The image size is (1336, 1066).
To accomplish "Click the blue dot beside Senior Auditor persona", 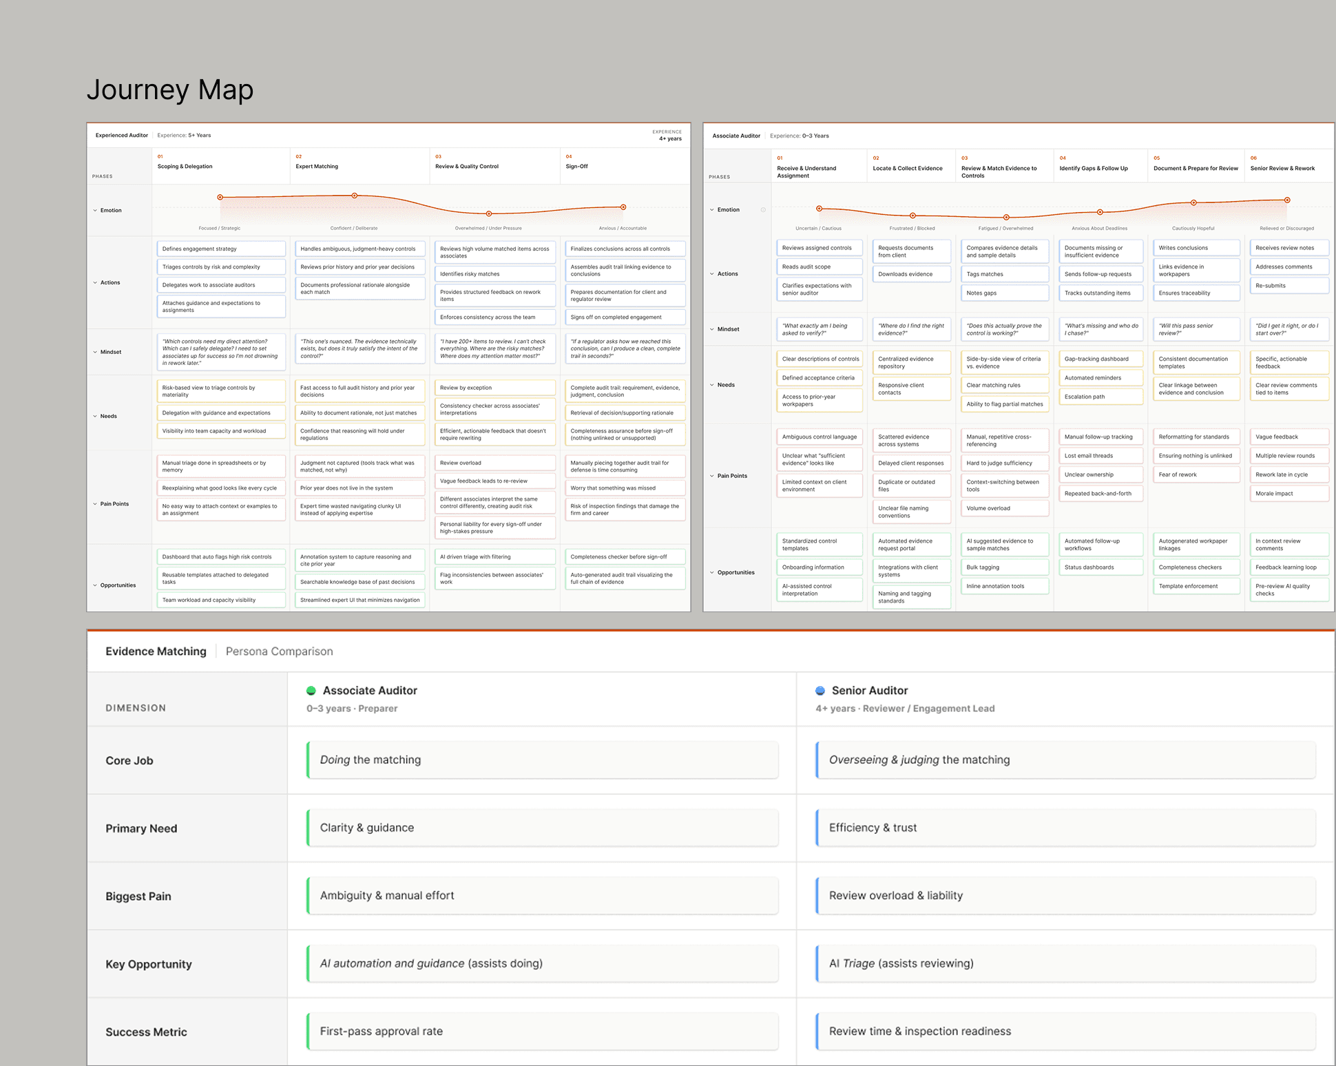I will (x=820, y=691).
